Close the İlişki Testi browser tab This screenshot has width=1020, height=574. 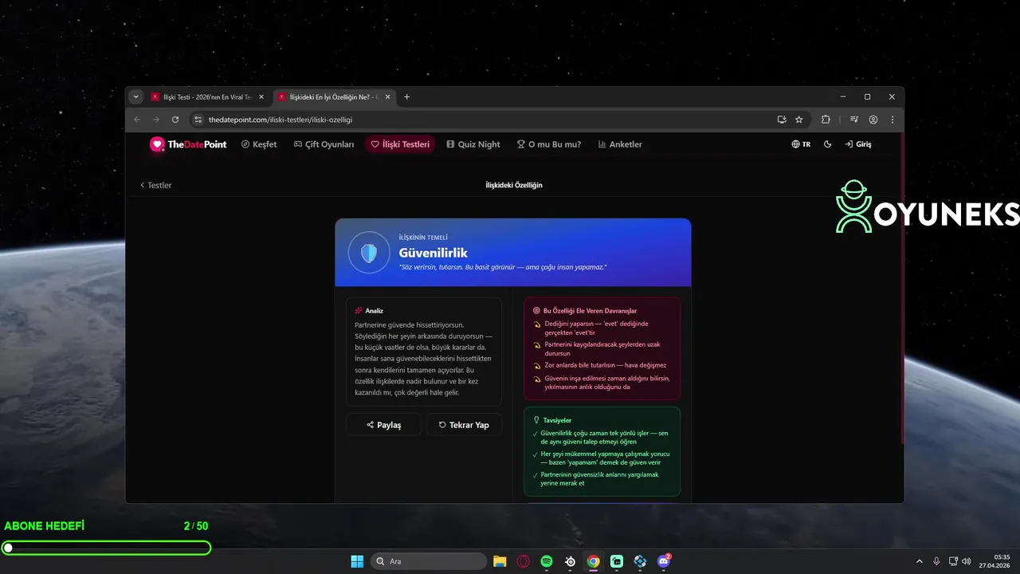[x=261, y=96]
